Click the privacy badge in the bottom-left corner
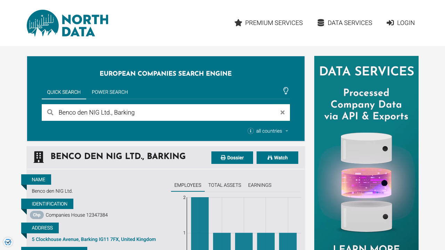445x250 pixels. [8, 242]
